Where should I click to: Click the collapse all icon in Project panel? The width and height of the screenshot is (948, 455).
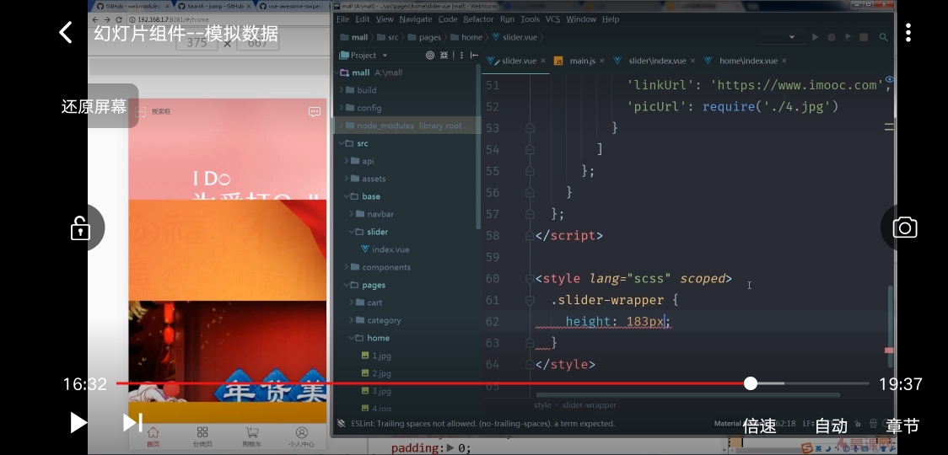click(444, 55)
